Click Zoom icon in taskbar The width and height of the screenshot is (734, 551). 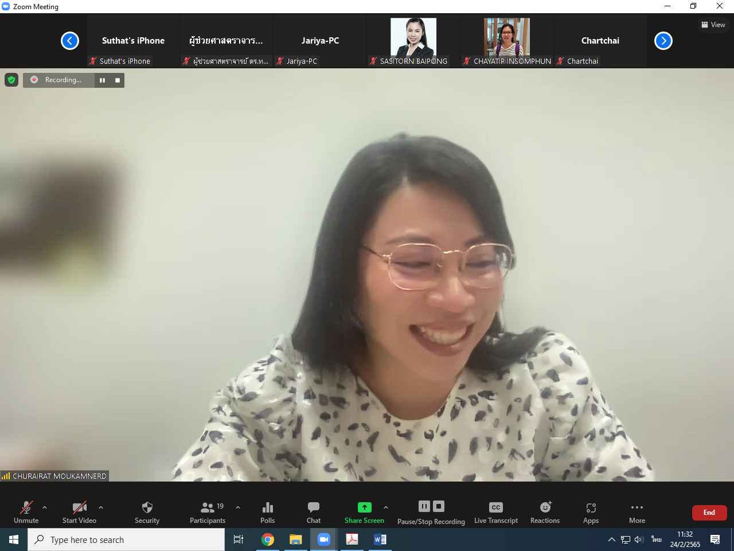point(324,540)
